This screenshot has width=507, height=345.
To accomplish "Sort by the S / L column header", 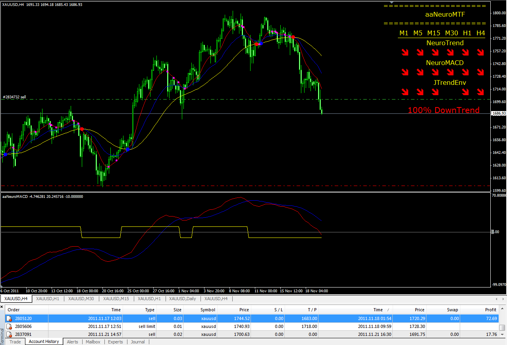I will pyautogui.click(x=268, y=310).
